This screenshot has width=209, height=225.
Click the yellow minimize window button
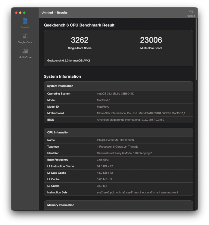[x=20, y=13]
